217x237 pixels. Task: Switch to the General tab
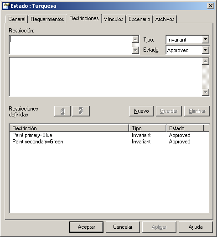(x=17, y=19)
